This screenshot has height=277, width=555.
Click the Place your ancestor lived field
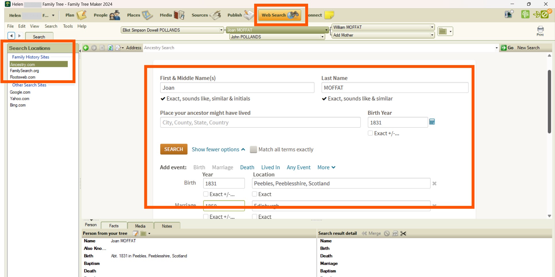pos(260,122)
